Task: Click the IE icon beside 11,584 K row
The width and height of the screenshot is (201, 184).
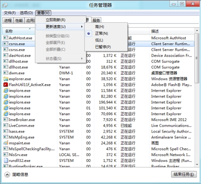Action: coord(5,90)
